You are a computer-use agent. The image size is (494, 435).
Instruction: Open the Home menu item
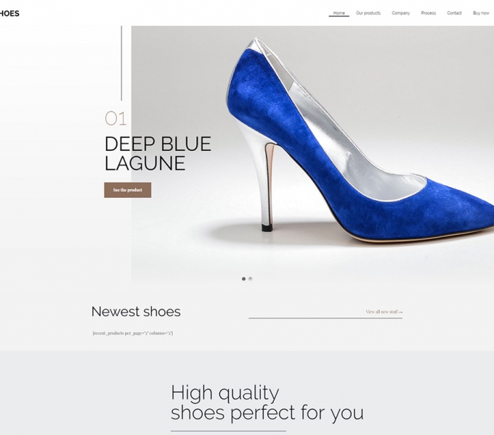(339, 13)
